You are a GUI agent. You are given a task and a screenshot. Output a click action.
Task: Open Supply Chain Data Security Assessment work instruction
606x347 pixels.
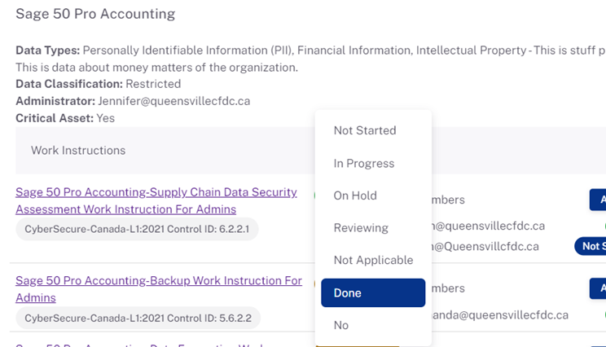point(156,200)
